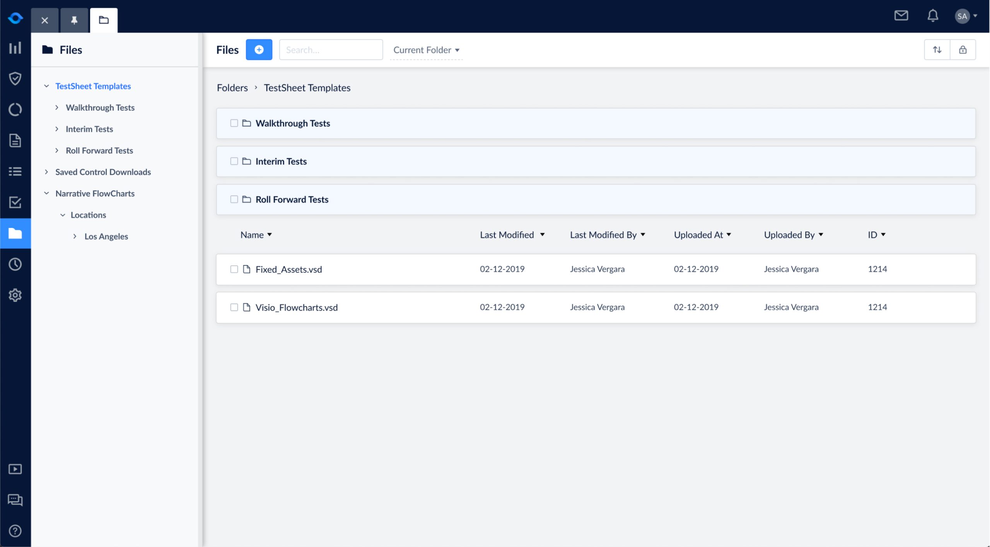Screen dimensions: 990x547
Task: Click the clock history icon in sidebar
Action: [x=15, y=264]
